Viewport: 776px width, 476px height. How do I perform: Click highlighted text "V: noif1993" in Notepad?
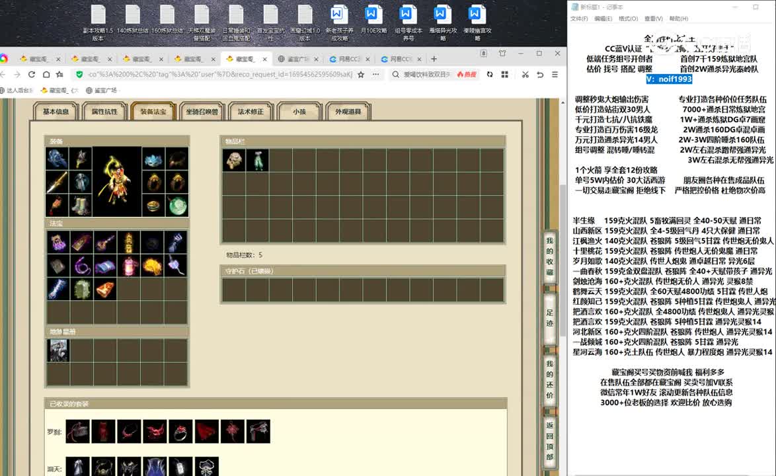click(669, 79)
